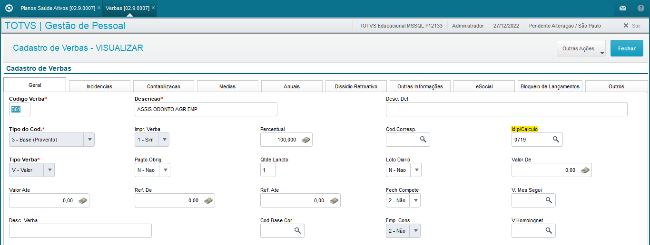Open lookup search for Cod.Base Cor

tap(297, 231)
